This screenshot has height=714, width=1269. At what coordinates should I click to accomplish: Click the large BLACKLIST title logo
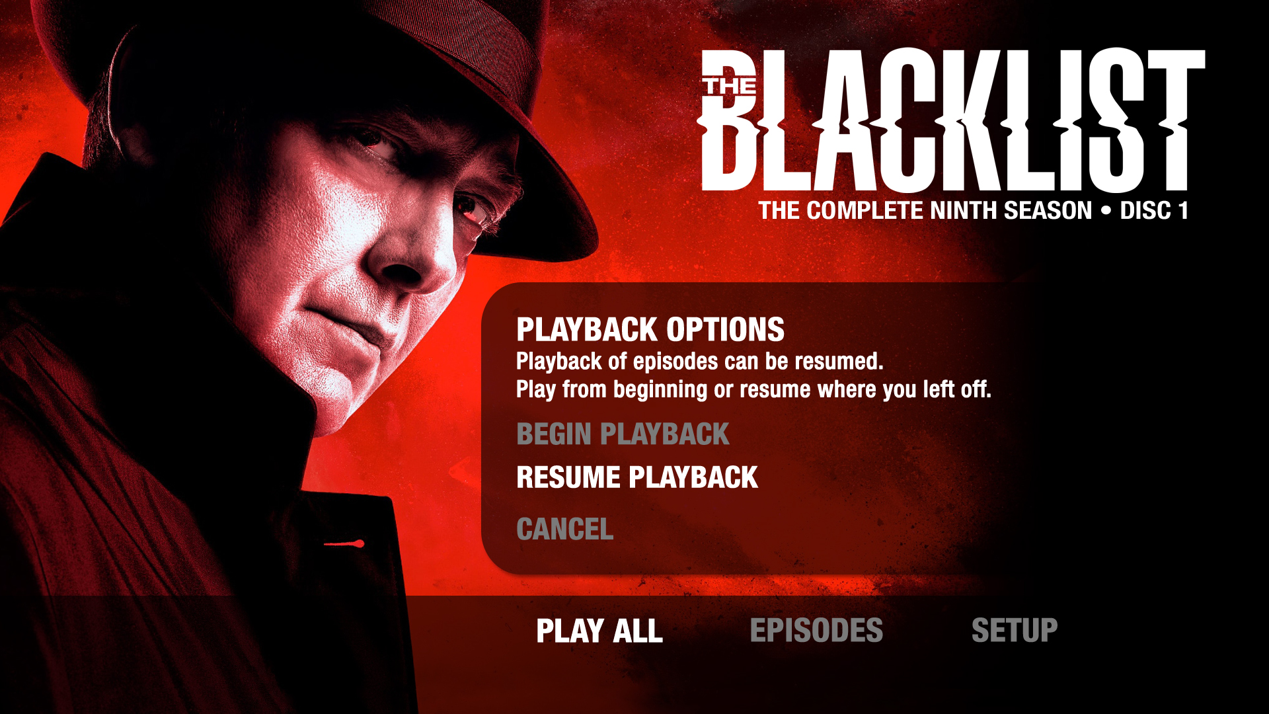[x=952, y=120]
